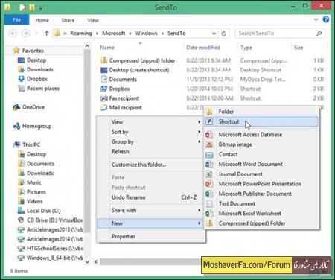Click the OneDrive cloud icon

[x=16, y=107]
